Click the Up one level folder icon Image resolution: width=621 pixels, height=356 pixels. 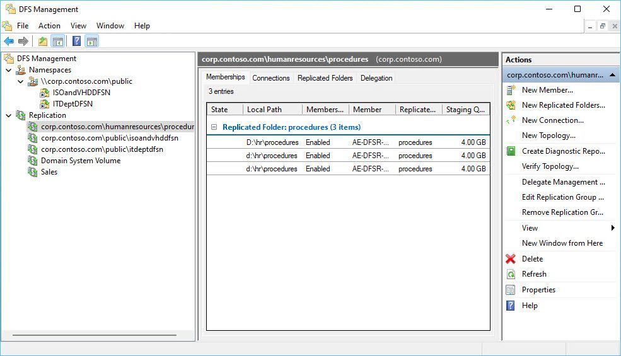tap(43, 41)
